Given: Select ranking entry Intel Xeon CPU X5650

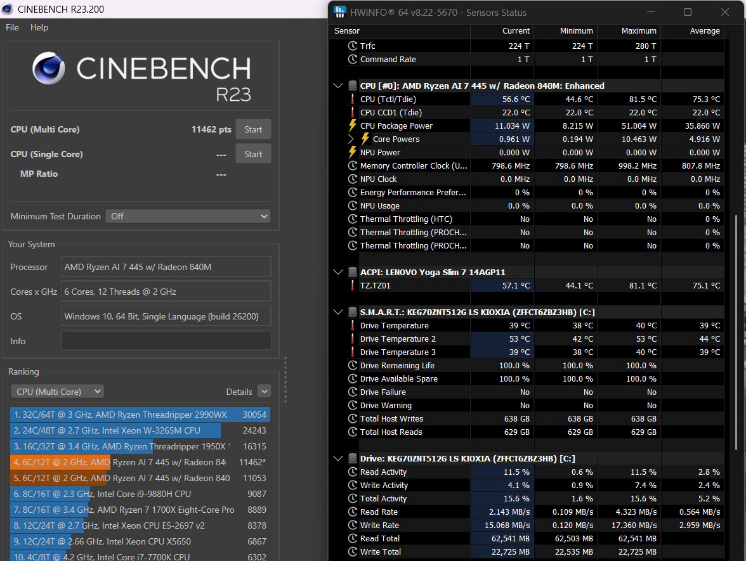Looking at the screenshot, I should tap(140, 541).
